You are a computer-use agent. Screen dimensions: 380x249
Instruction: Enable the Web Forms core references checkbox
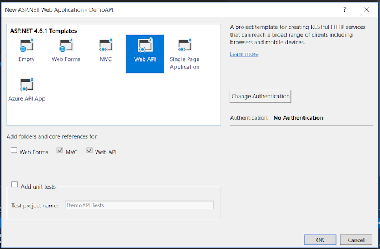[x=14, y=150]
